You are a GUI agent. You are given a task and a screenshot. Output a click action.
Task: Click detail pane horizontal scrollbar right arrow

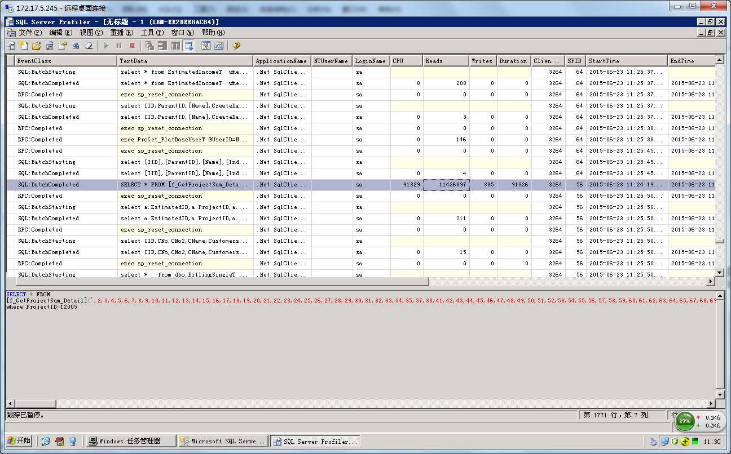(x=710, y=403)
